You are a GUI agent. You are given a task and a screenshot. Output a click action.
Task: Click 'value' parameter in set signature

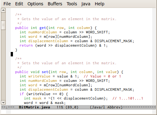tap(111, 72)
